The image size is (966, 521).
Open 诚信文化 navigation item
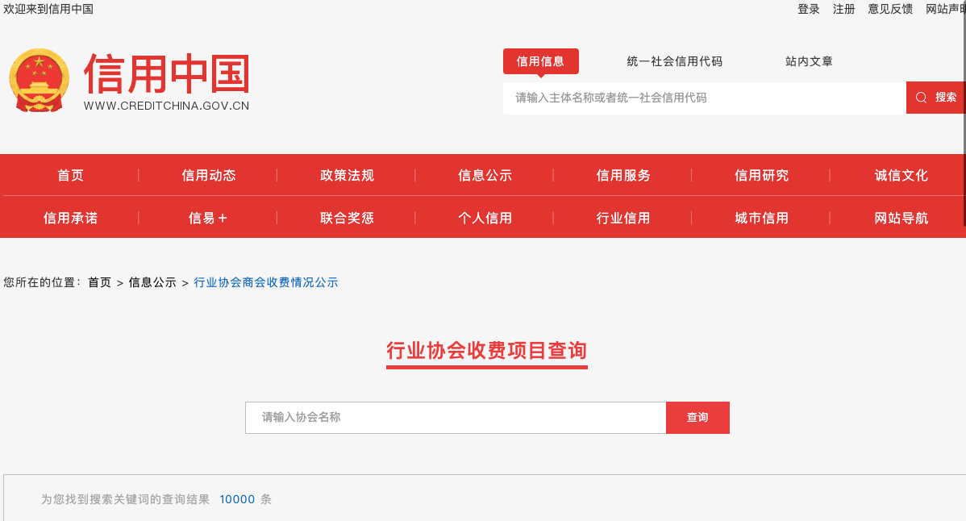901,176
